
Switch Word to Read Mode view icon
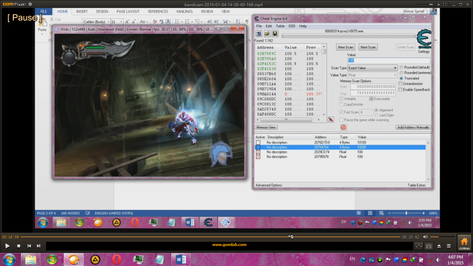click(358, 213)
